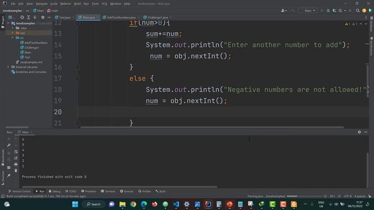Select AddTwoNumbers class in project tree
This screenshot has height=210, width=374.
(34, 43)
